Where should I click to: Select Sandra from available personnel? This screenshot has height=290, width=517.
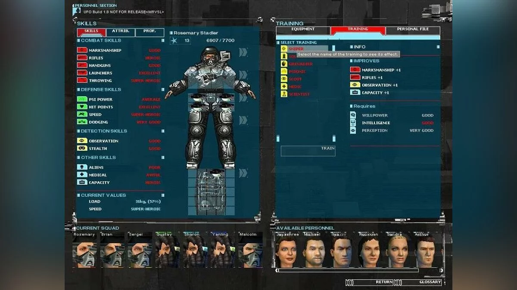pos(399,250)
